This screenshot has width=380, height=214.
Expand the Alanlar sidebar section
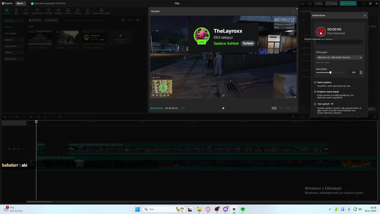pos(13,52)
